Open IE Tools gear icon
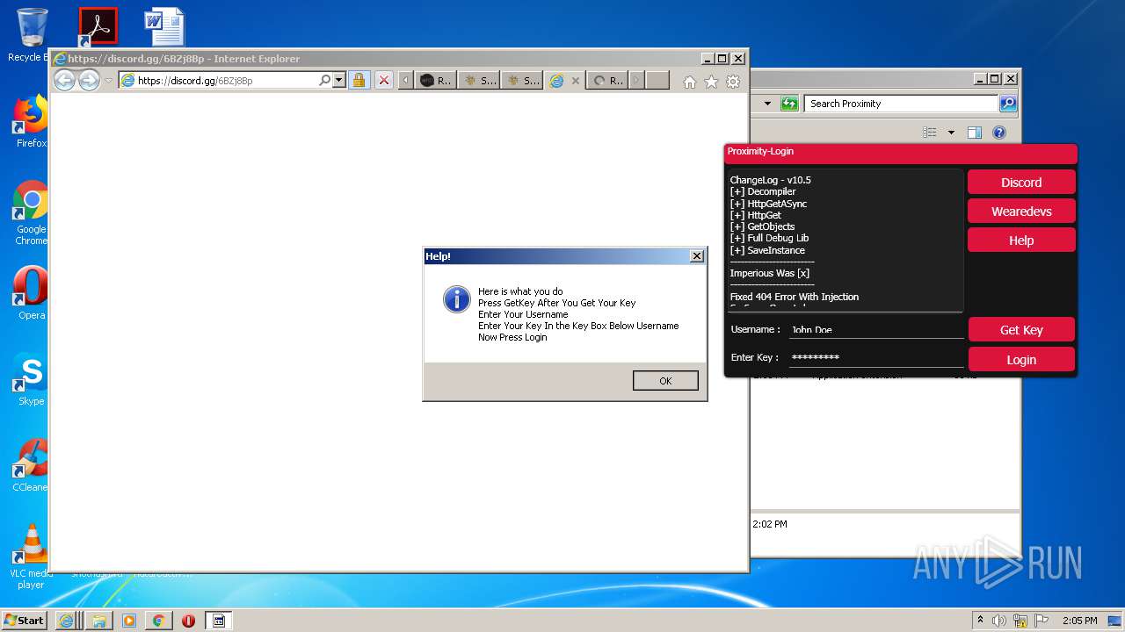This screenshot has width=1125, height=632. point(733,82)
